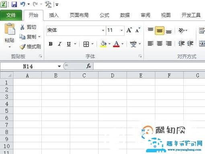Open the borders dropdown arrow

coord(92,44)
